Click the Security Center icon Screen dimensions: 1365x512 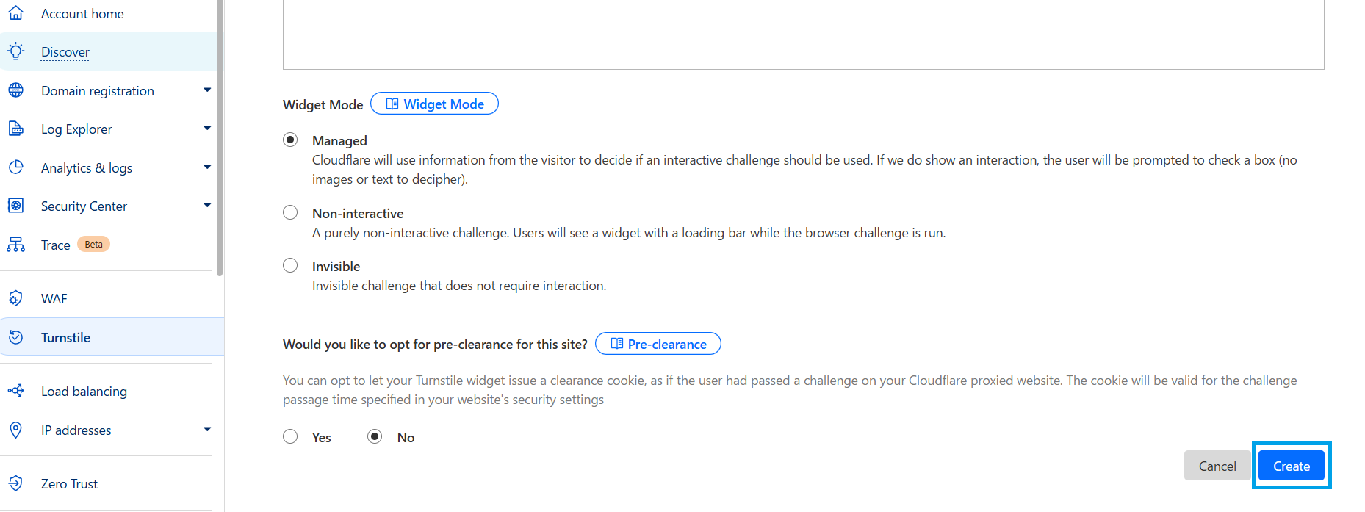(15, 206)
